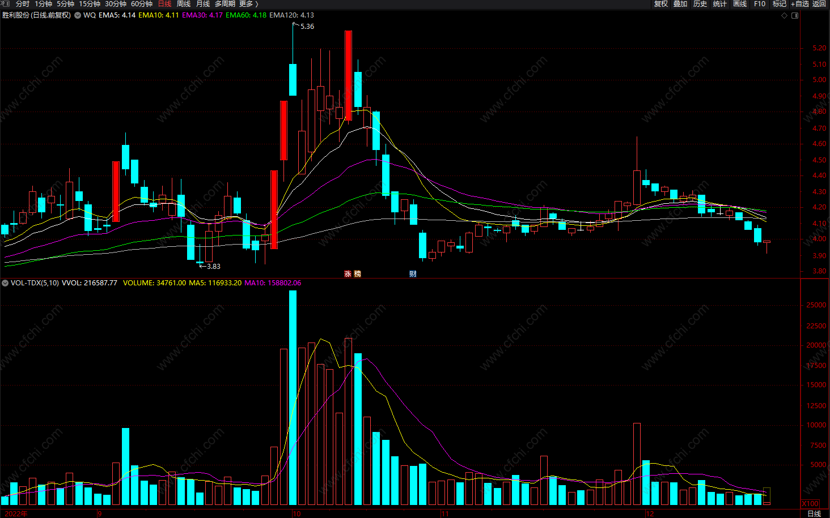830x518 pixels.
Task: Expand the WQ indicator dropdown arrow
Action: [78, 15]
